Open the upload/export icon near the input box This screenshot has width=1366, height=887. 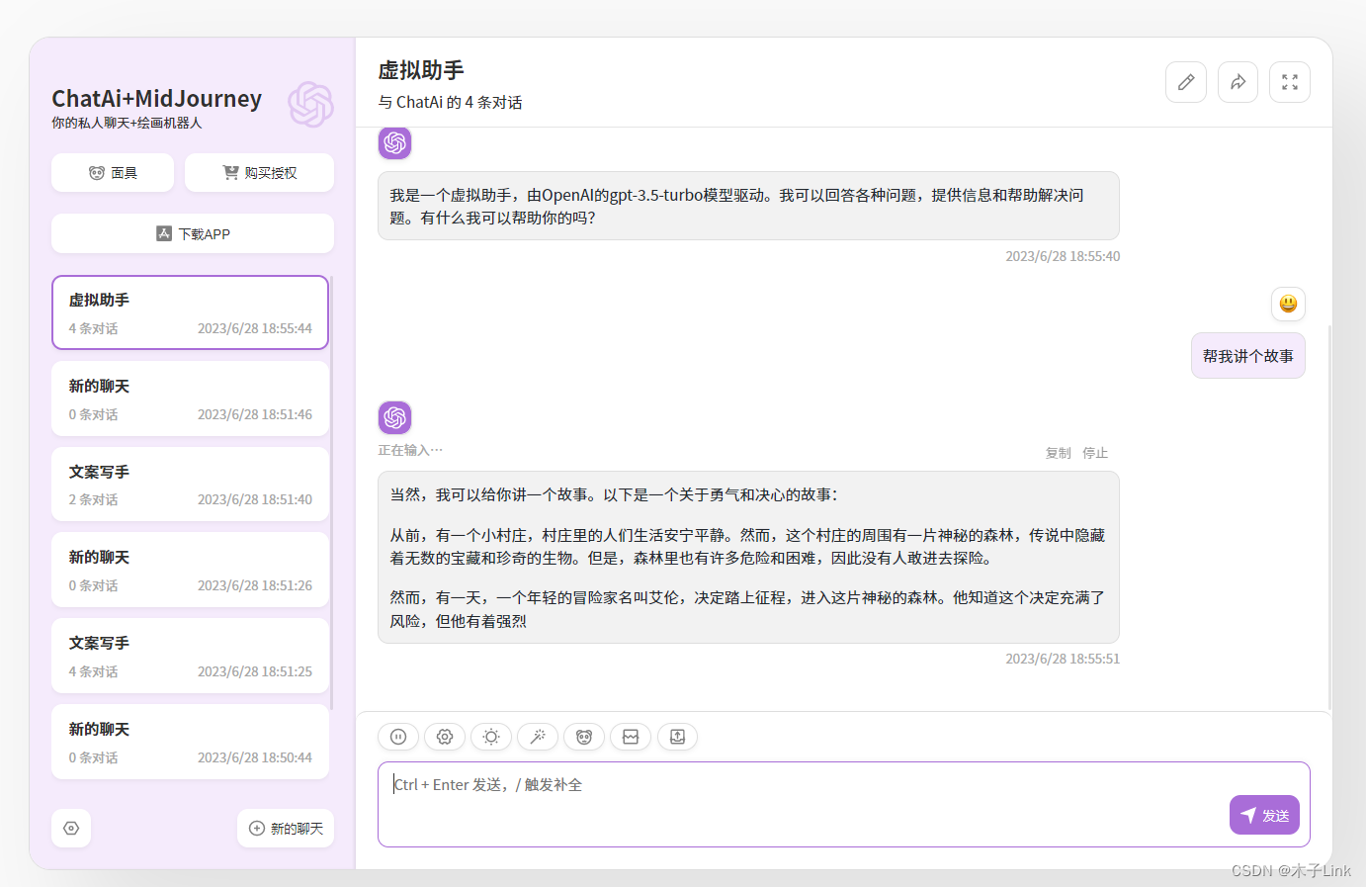[677, 737]
